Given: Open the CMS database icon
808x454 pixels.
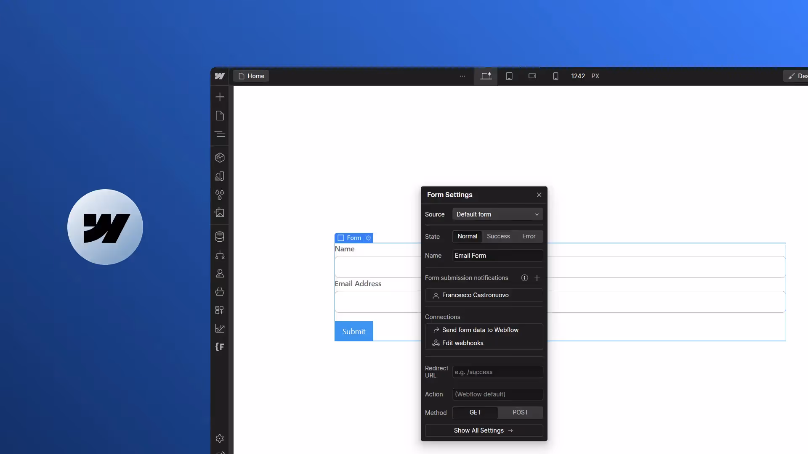Looking at the screenshot, I should click(220, 237).
